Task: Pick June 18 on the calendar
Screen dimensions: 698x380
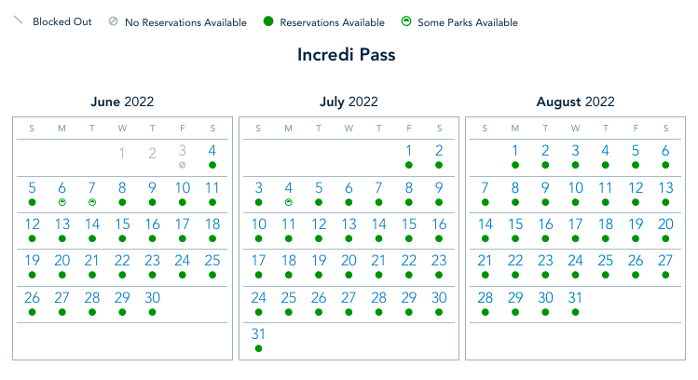Action: tap(212, 224)
